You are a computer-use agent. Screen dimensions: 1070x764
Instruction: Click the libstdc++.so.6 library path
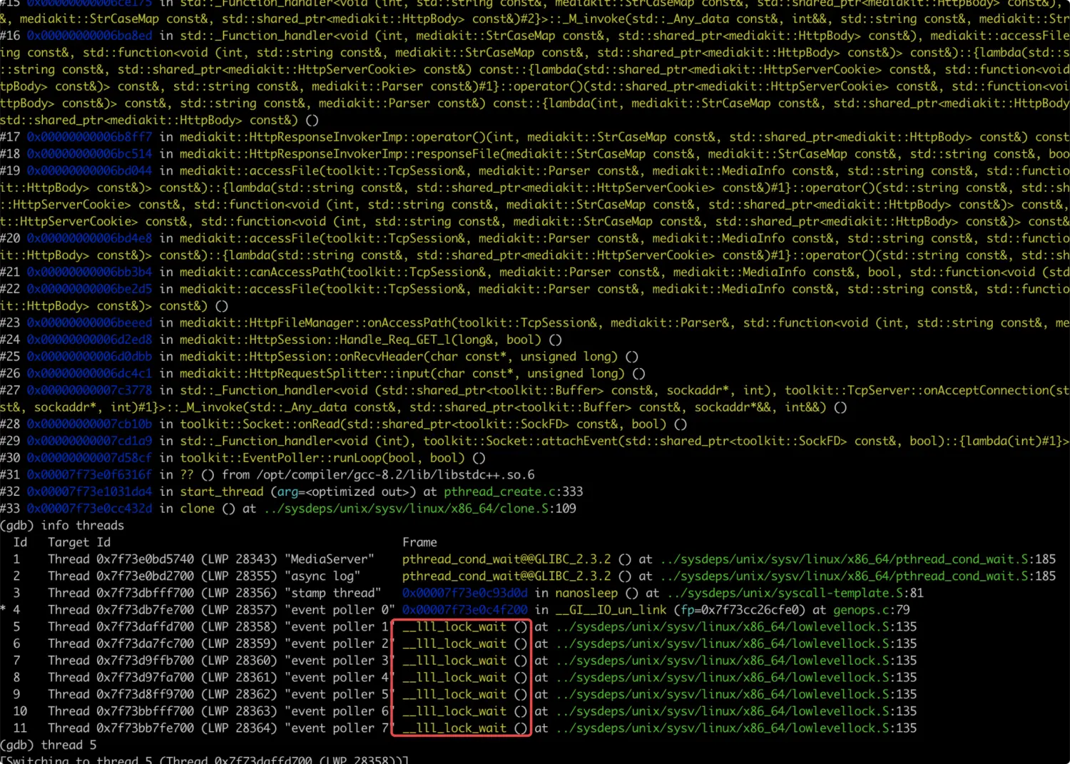[395, 474]
